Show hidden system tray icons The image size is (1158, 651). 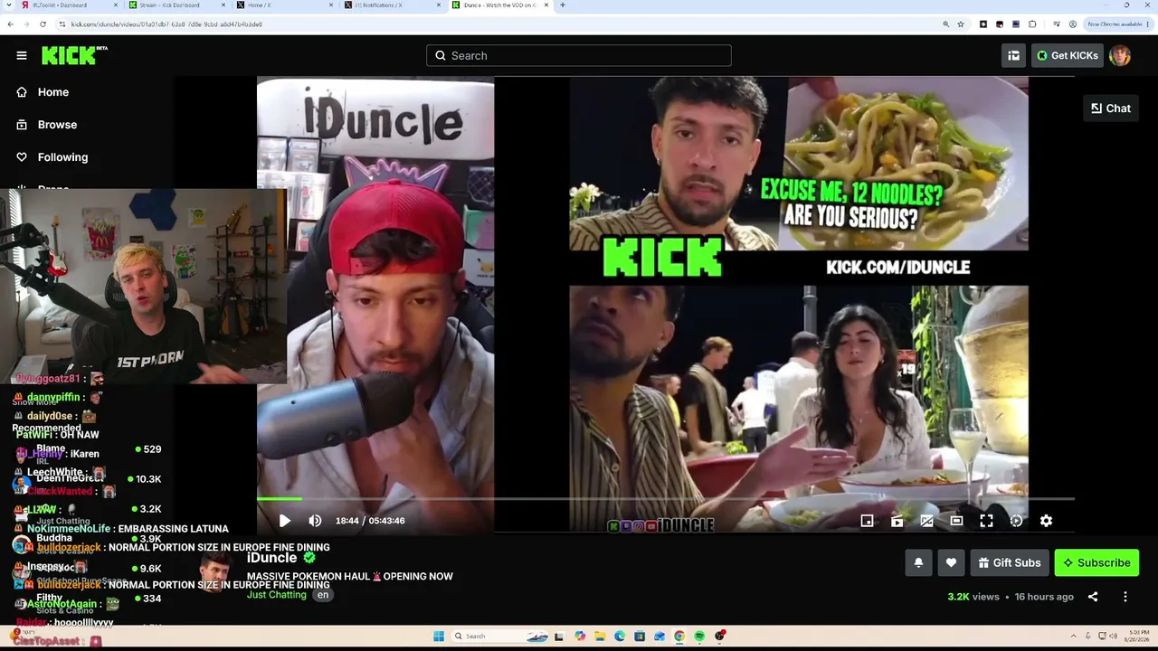tap(1075, 637)
